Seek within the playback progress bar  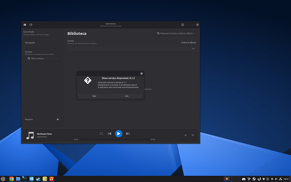[114, 139]
